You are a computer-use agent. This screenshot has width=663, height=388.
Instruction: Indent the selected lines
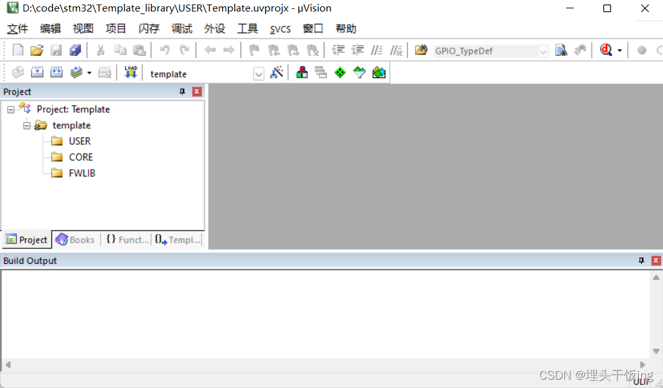click(x=339, y=50)
